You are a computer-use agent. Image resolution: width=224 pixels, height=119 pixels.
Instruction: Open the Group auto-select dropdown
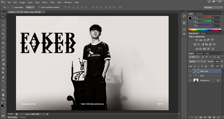tap(30, 7)
